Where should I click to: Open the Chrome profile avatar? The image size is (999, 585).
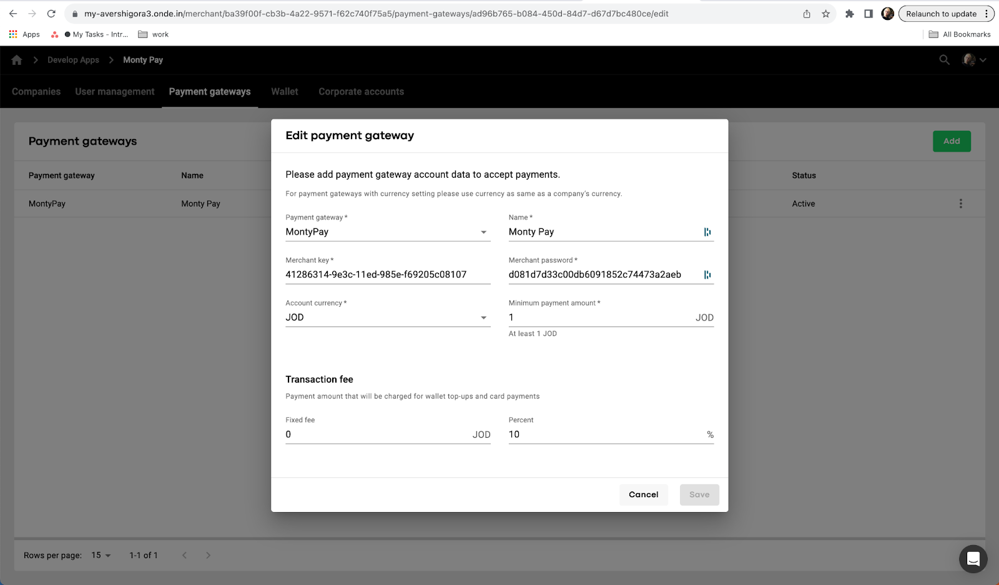click(887, 14)
